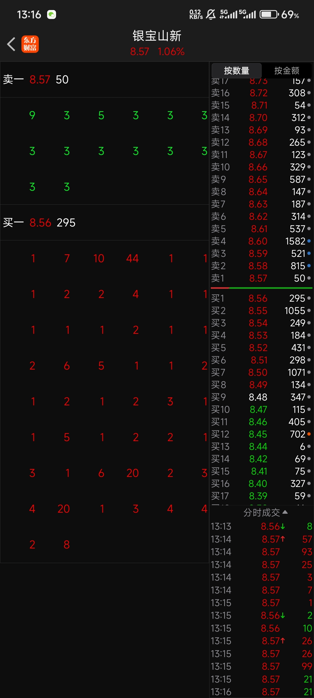Image resolution: width=314 pixels, height=698 pixels.
Task: Tap the blue dot beside 卖2 815
Action: click(x=309, y=266)
